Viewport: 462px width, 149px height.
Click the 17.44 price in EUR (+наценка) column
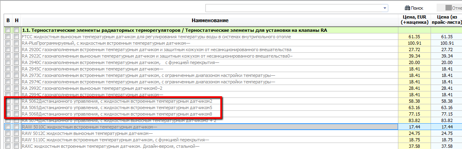[414, 126]
